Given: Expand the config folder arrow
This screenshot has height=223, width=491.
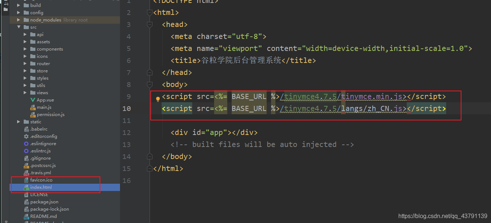Looking at the screenshot, I should tap(19, 13).
